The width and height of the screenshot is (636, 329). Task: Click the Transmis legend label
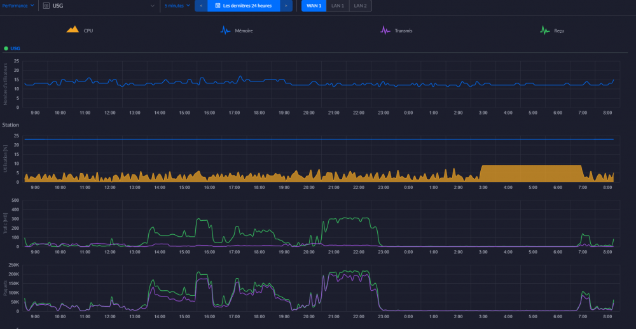403,30
